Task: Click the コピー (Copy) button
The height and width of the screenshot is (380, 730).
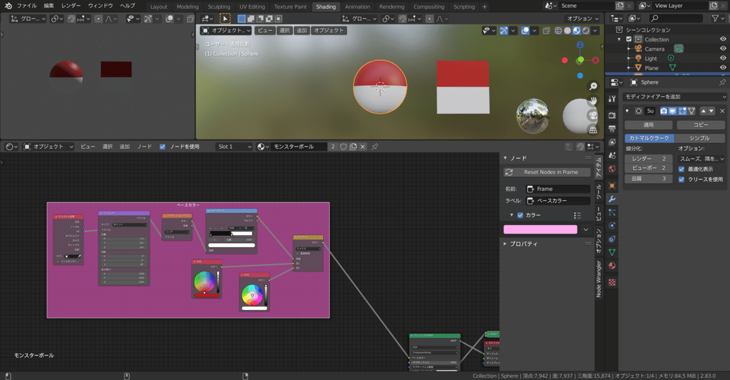Action: point(701,125)
